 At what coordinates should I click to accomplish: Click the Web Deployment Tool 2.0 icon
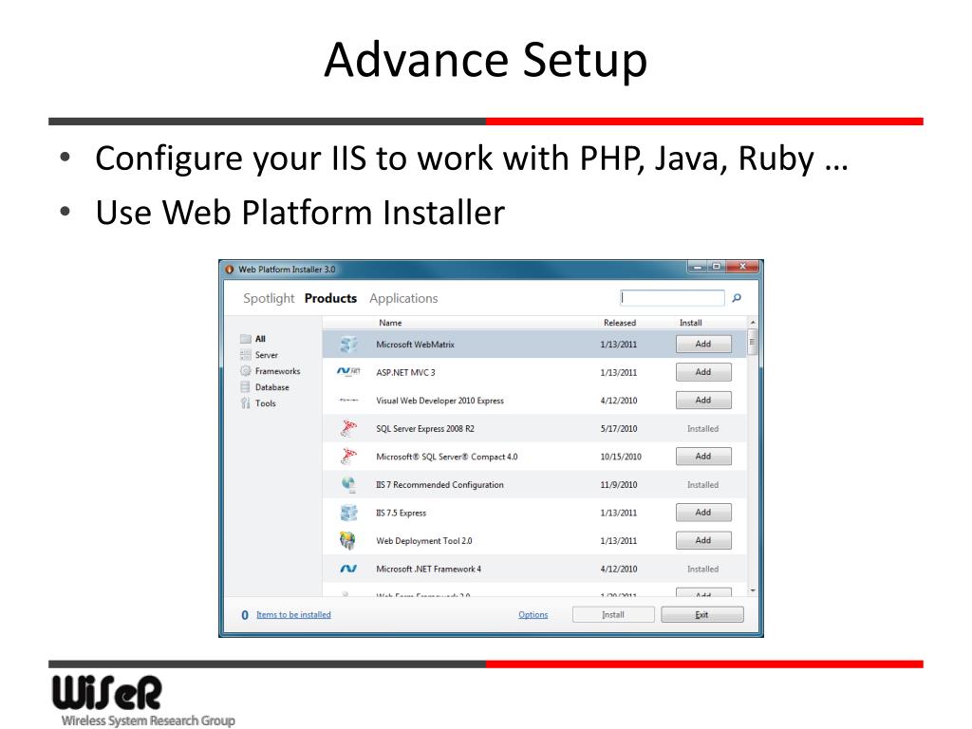347,540
